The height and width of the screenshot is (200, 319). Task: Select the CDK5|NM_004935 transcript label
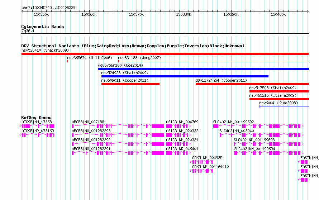(207, 158)
